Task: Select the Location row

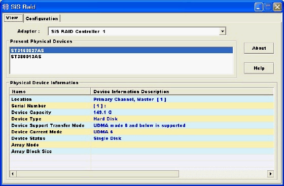Action: click(x=141, y=99)
